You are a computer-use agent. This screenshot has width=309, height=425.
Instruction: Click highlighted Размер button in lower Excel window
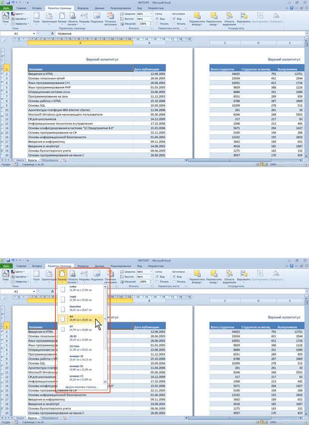pyautogui.click(x=62, y=276)
